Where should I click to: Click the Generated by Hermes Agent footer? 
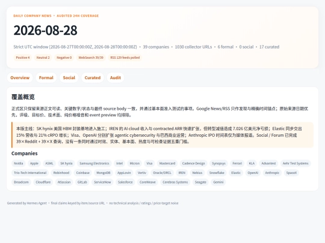27,203
